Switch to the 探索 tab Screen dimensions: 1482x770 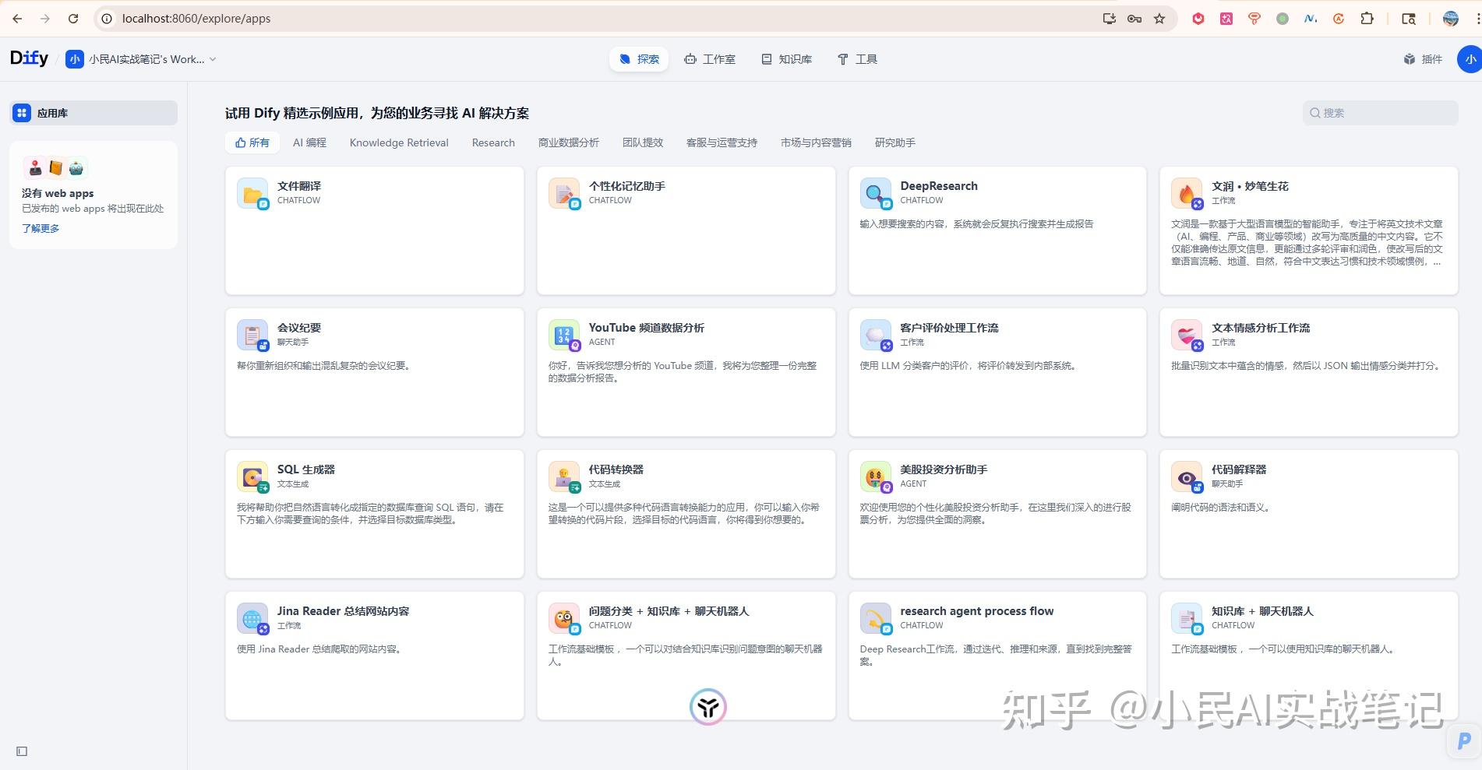[639, 59]
